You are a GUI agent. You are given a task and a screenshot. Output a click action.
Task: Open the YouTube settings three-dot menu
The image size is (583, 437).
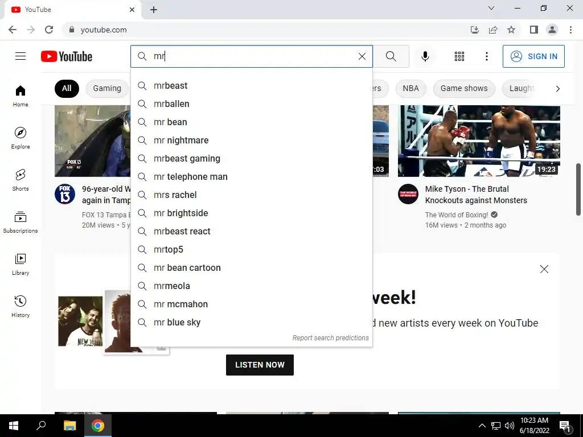point(486,56)
